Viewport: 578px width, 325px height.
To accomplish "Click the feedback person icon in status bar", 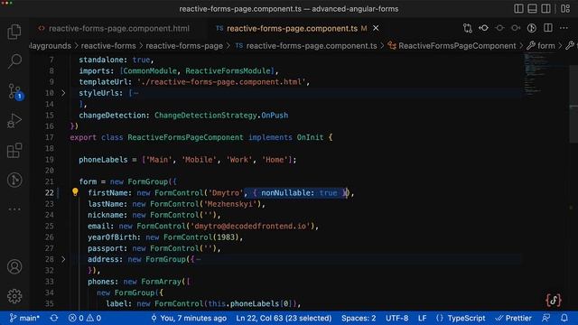I will point(545,318).
